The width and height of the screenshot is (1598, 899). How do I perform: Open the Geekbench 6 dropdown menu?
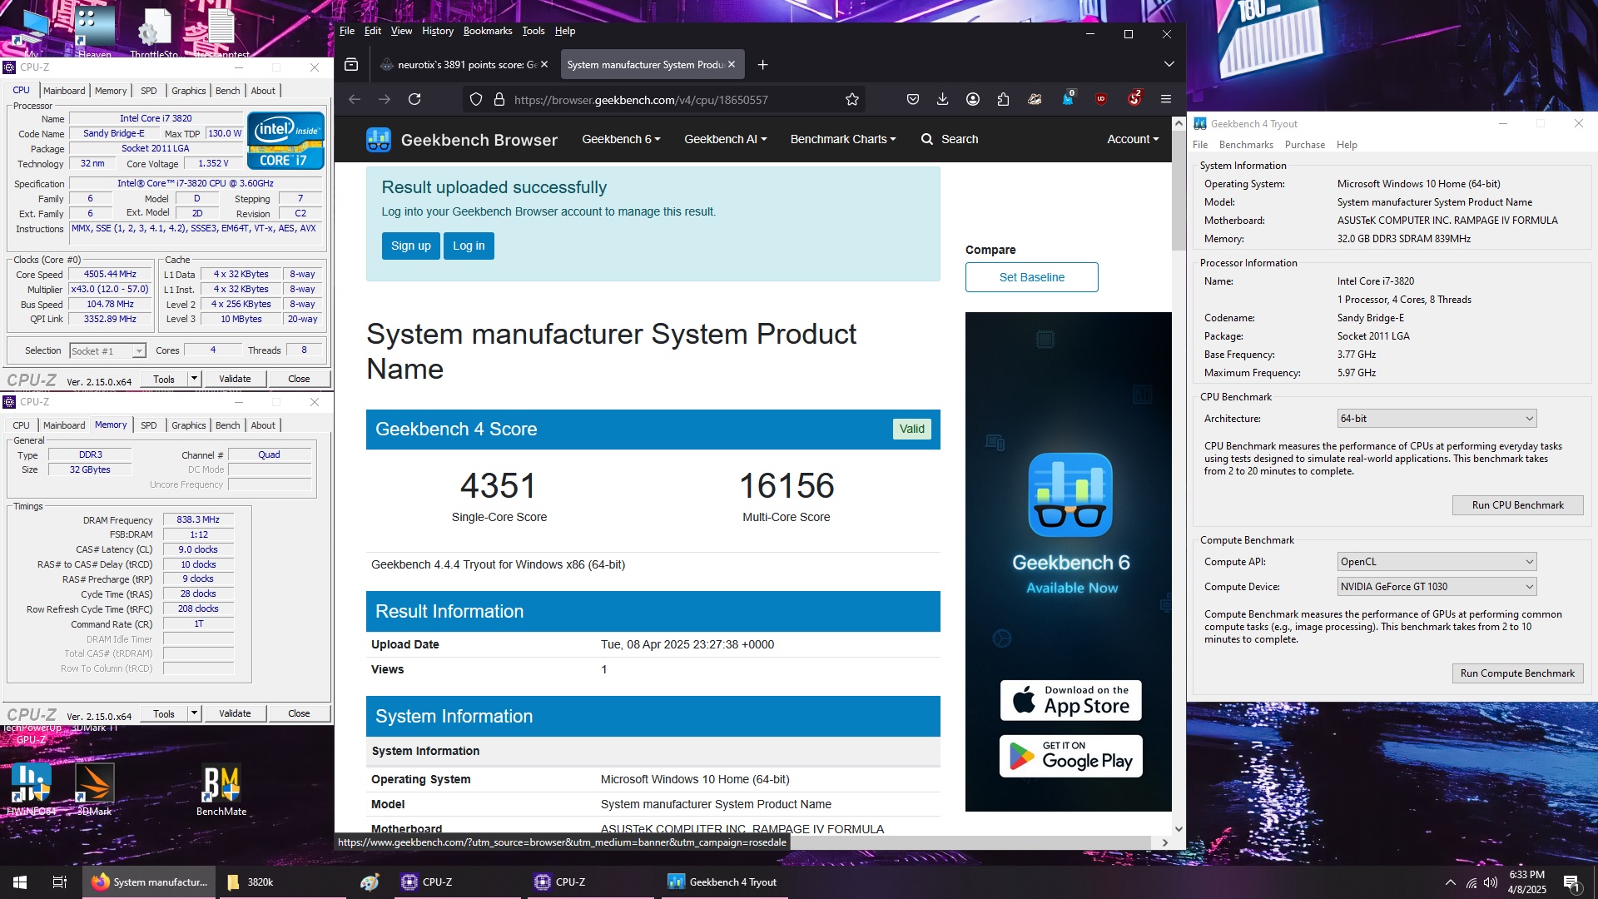(x=621, y=139)
